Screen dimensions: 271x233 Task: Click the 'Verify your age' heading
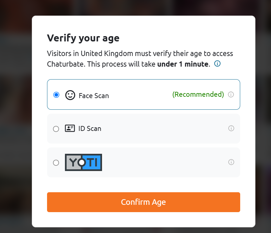click(x=83, y=38)
